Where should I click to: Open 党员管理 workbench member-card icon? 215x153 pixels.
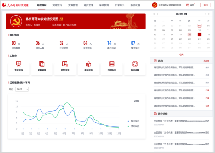click(x=65, y=64)
